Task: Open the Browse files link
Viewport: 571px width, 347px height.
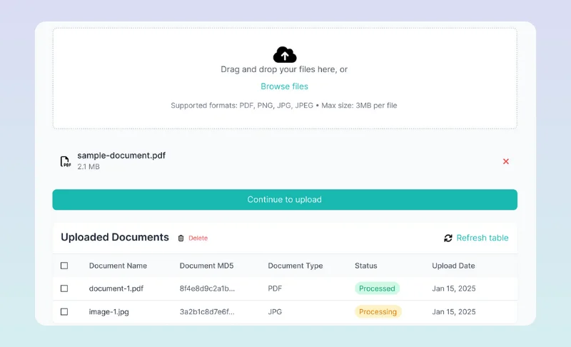Action: 284,86
